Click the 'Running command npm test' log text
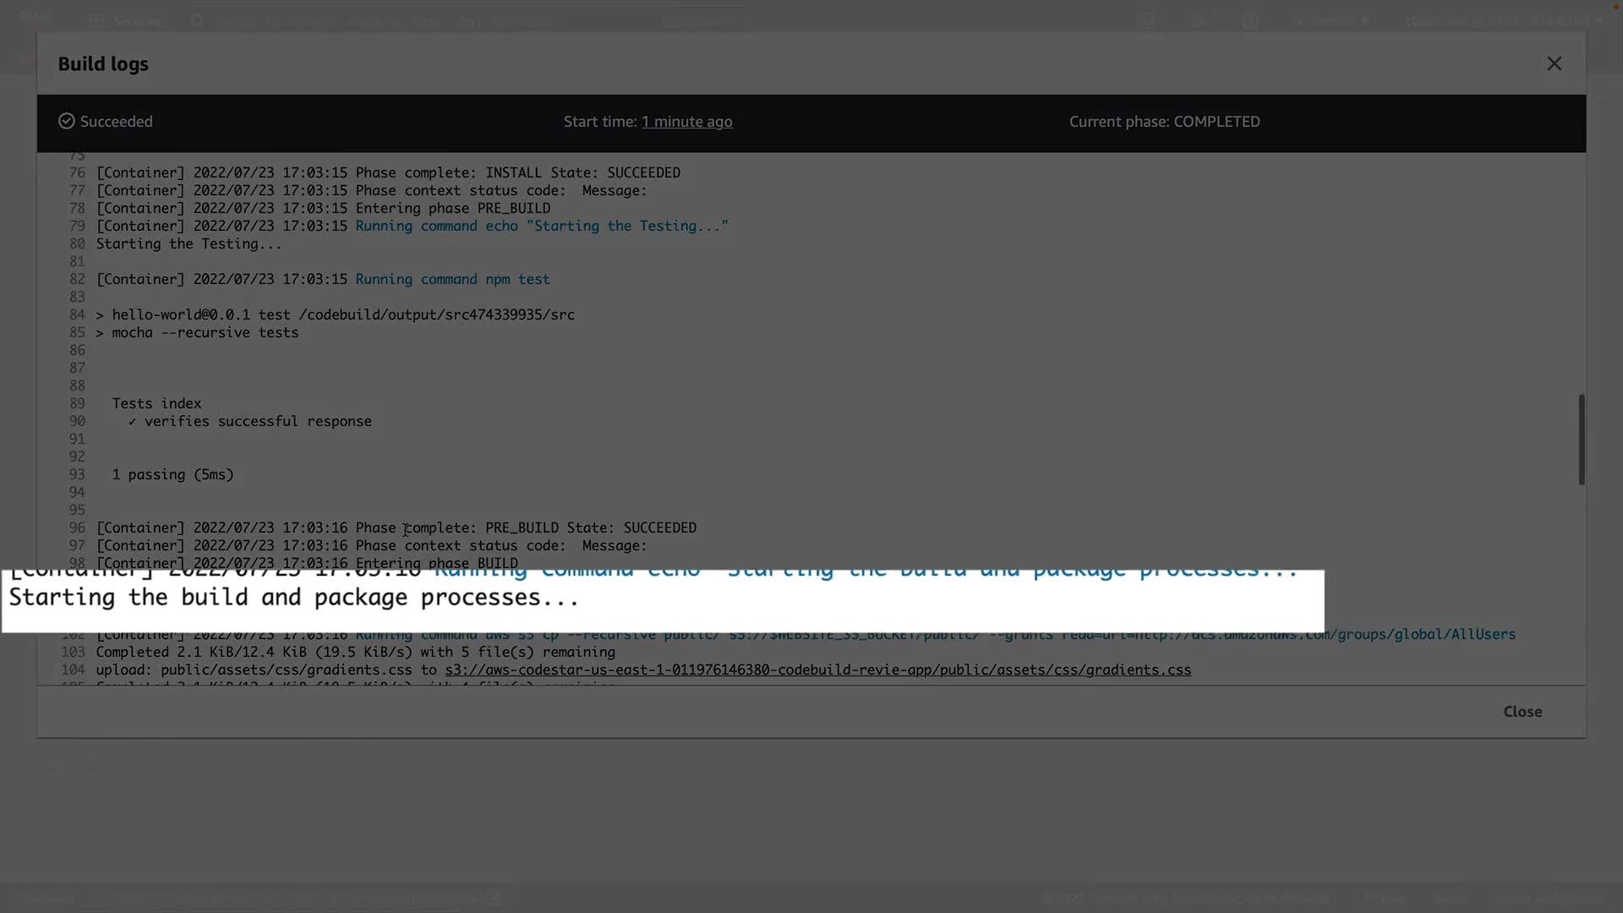This screenshot has height=913, width=1623. pyautogui.click(x=452, y=279)
